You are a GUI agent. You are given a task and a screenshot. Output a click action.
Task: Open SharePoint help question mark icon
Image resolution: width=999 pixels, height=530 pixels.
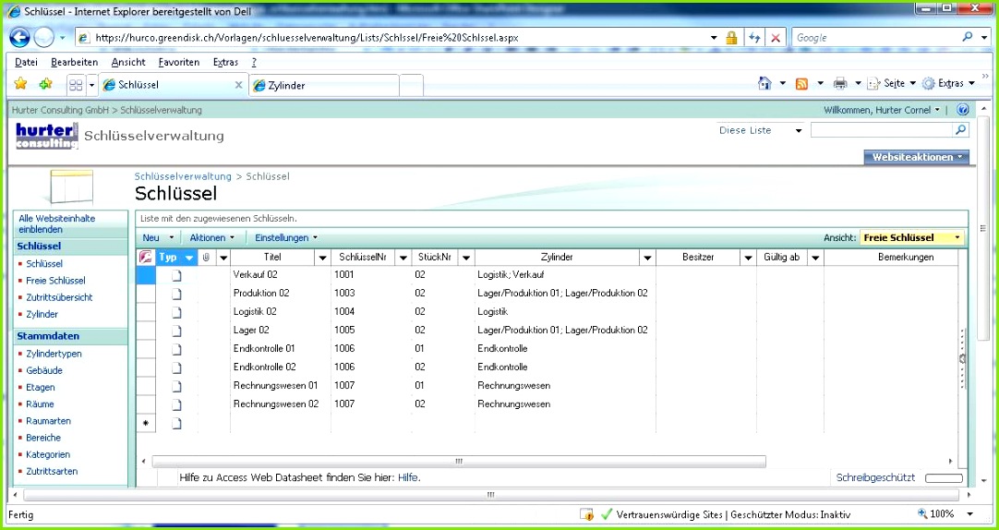click(x=962, y=110)
